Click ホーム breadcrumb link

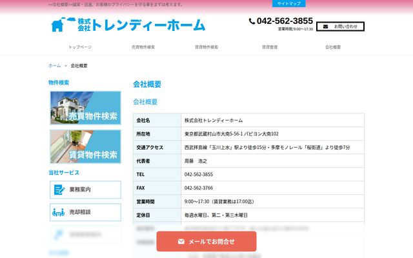point(54,66)
